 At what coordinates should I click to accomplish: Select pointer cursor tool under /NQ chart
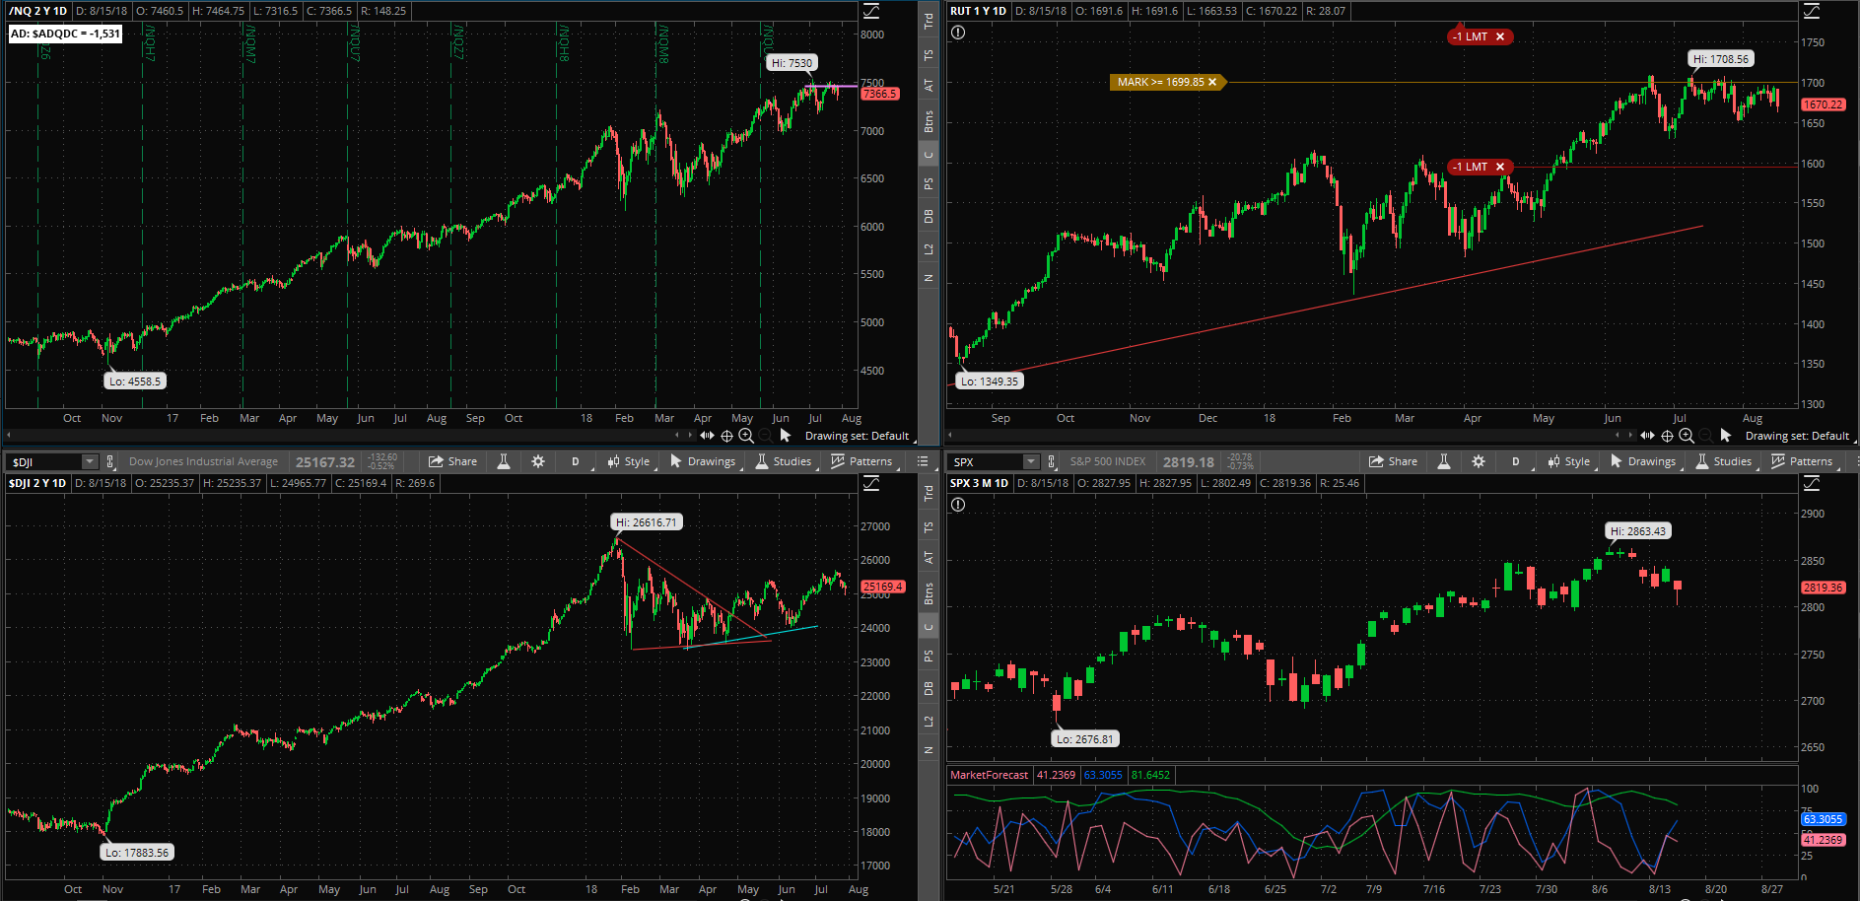pos(786,436)
